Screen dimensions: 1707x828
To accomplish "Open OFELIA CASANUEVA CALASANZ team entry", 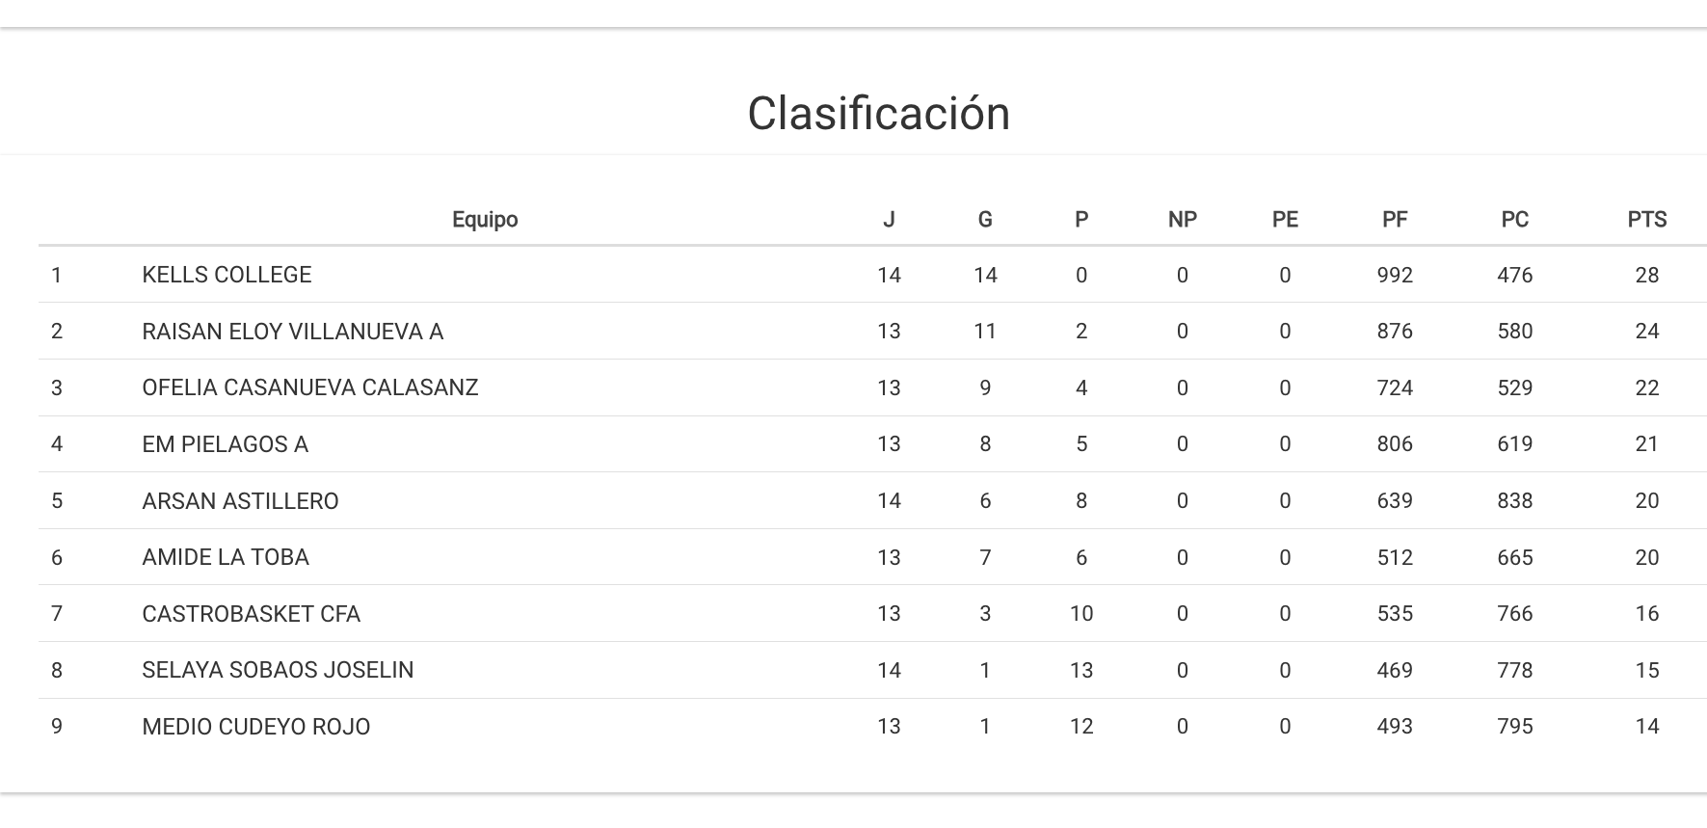I will 309,387.
